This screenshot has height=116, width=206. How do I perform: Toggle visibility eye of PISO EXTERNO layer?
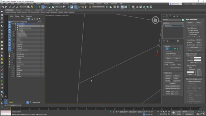point(14,32)
